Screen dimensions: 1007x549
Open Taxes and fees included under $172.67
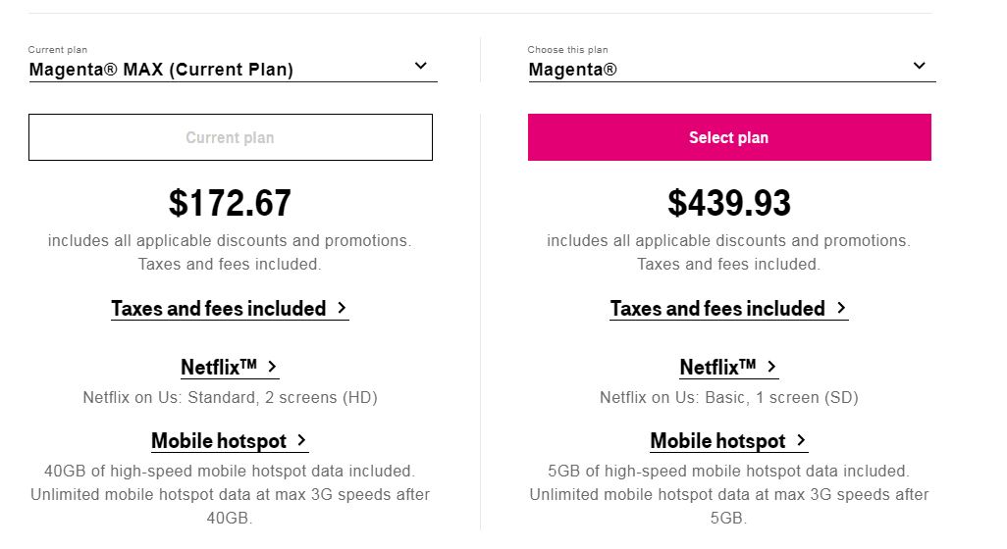coord(230,309)
